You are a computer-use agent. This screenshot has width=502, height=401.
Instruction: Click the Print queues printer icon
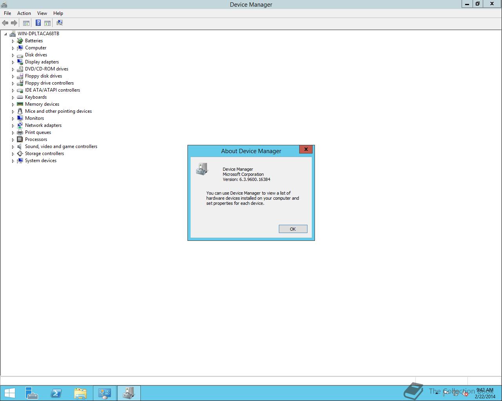(20, 132)
